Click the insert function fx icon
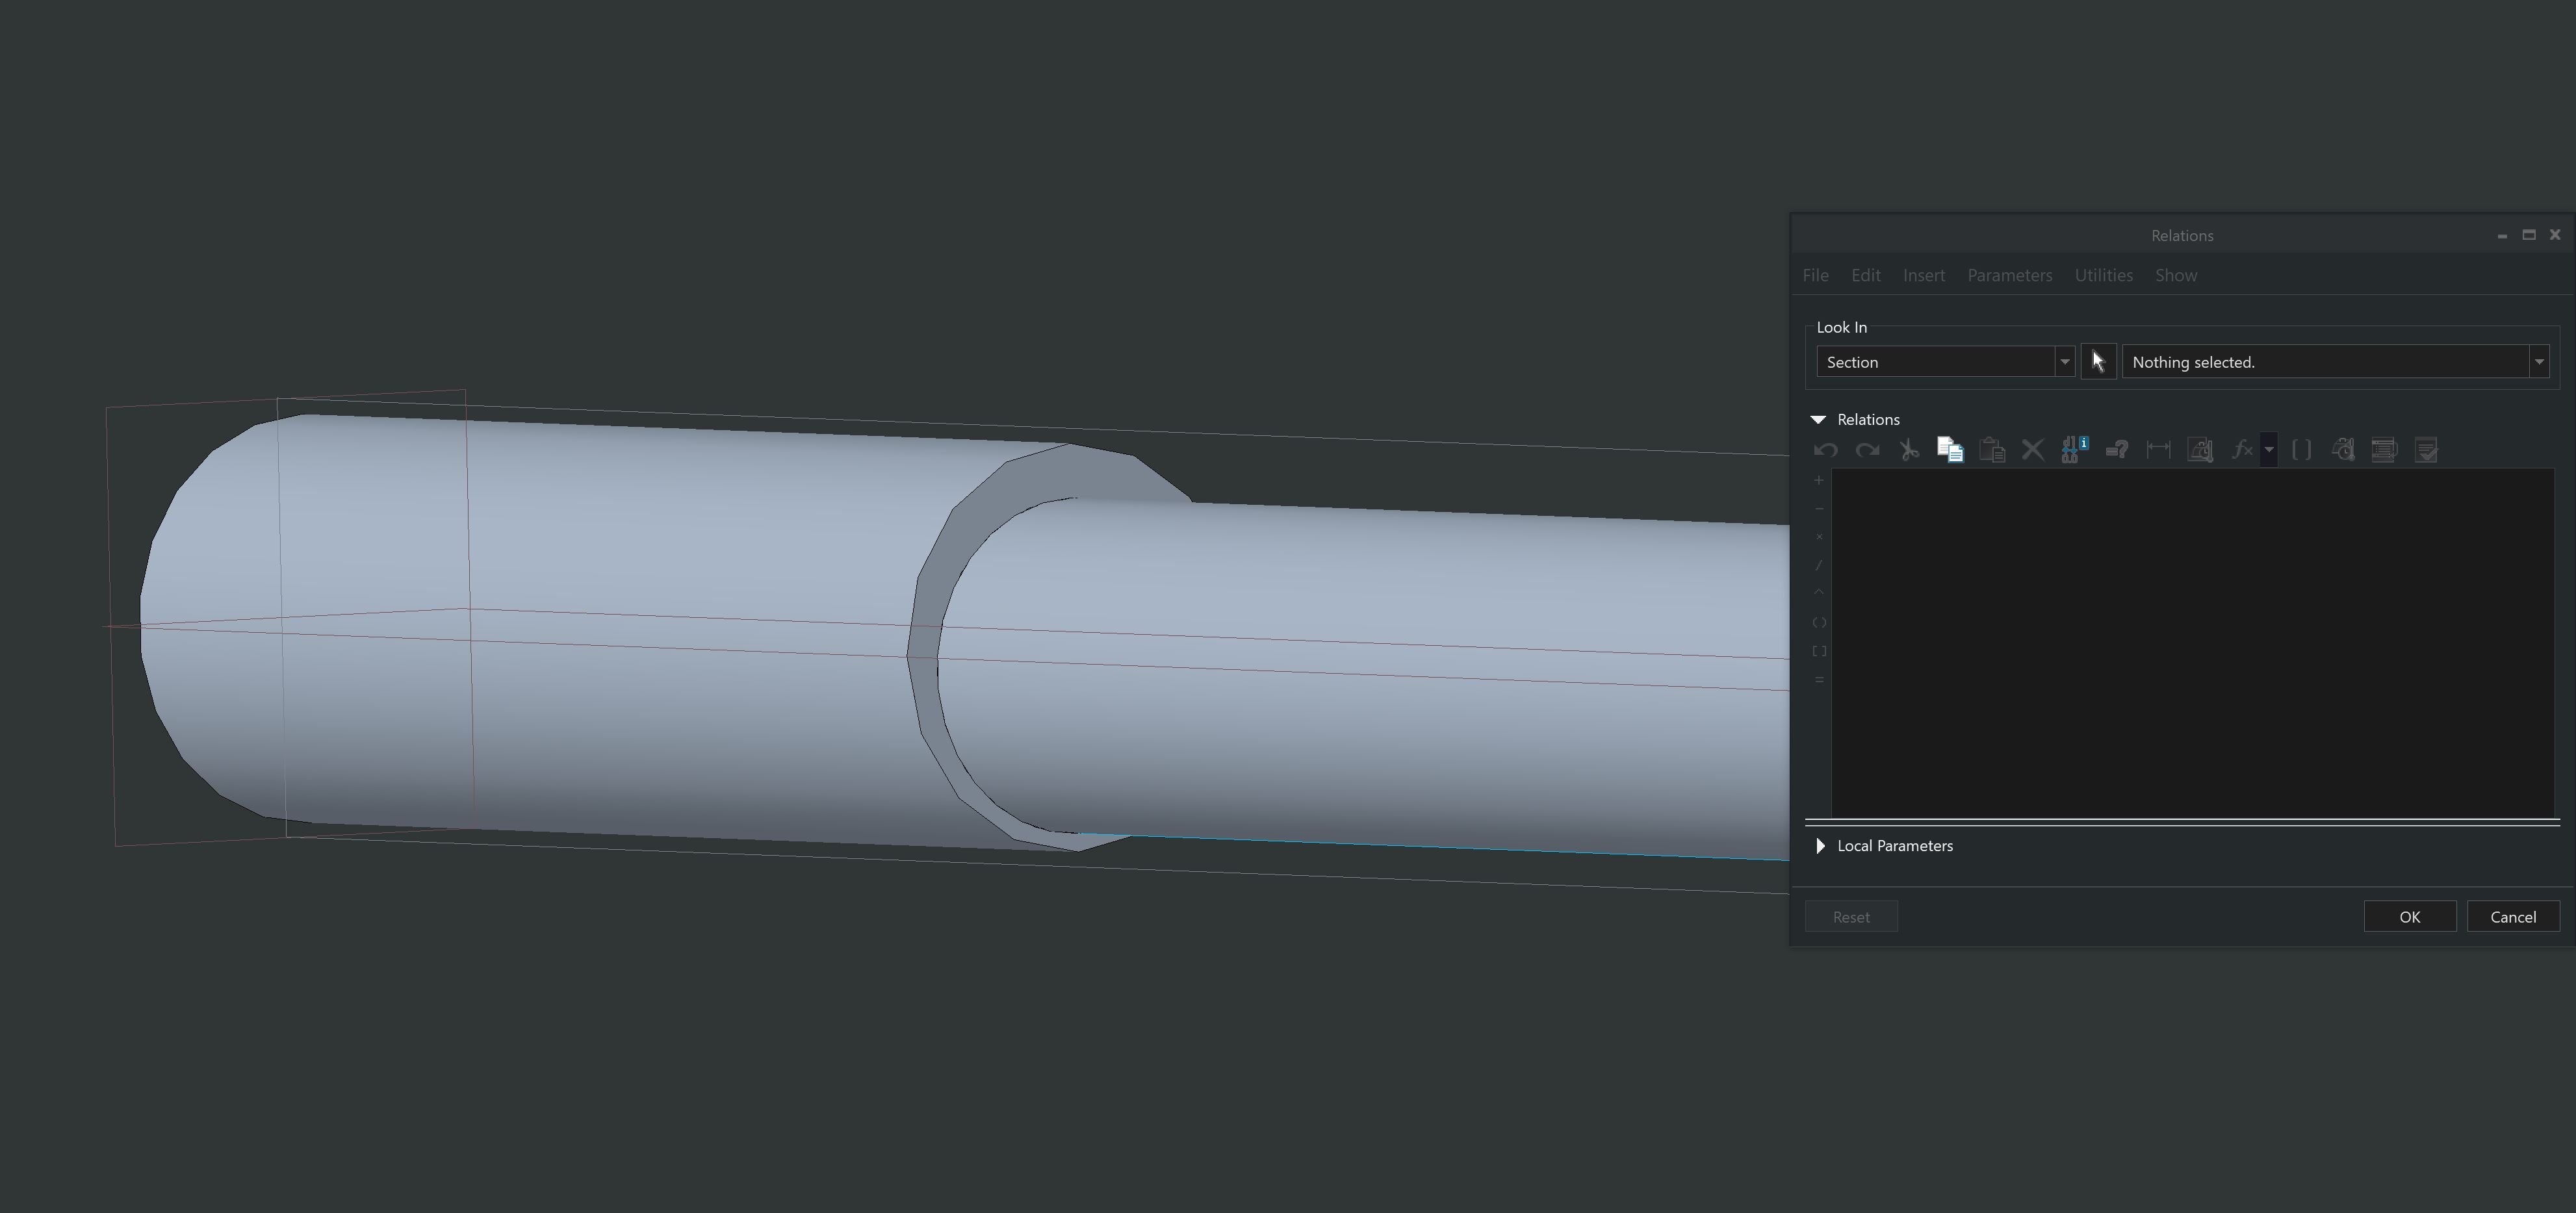2576x1213 pixels. tap(2241, 450)
